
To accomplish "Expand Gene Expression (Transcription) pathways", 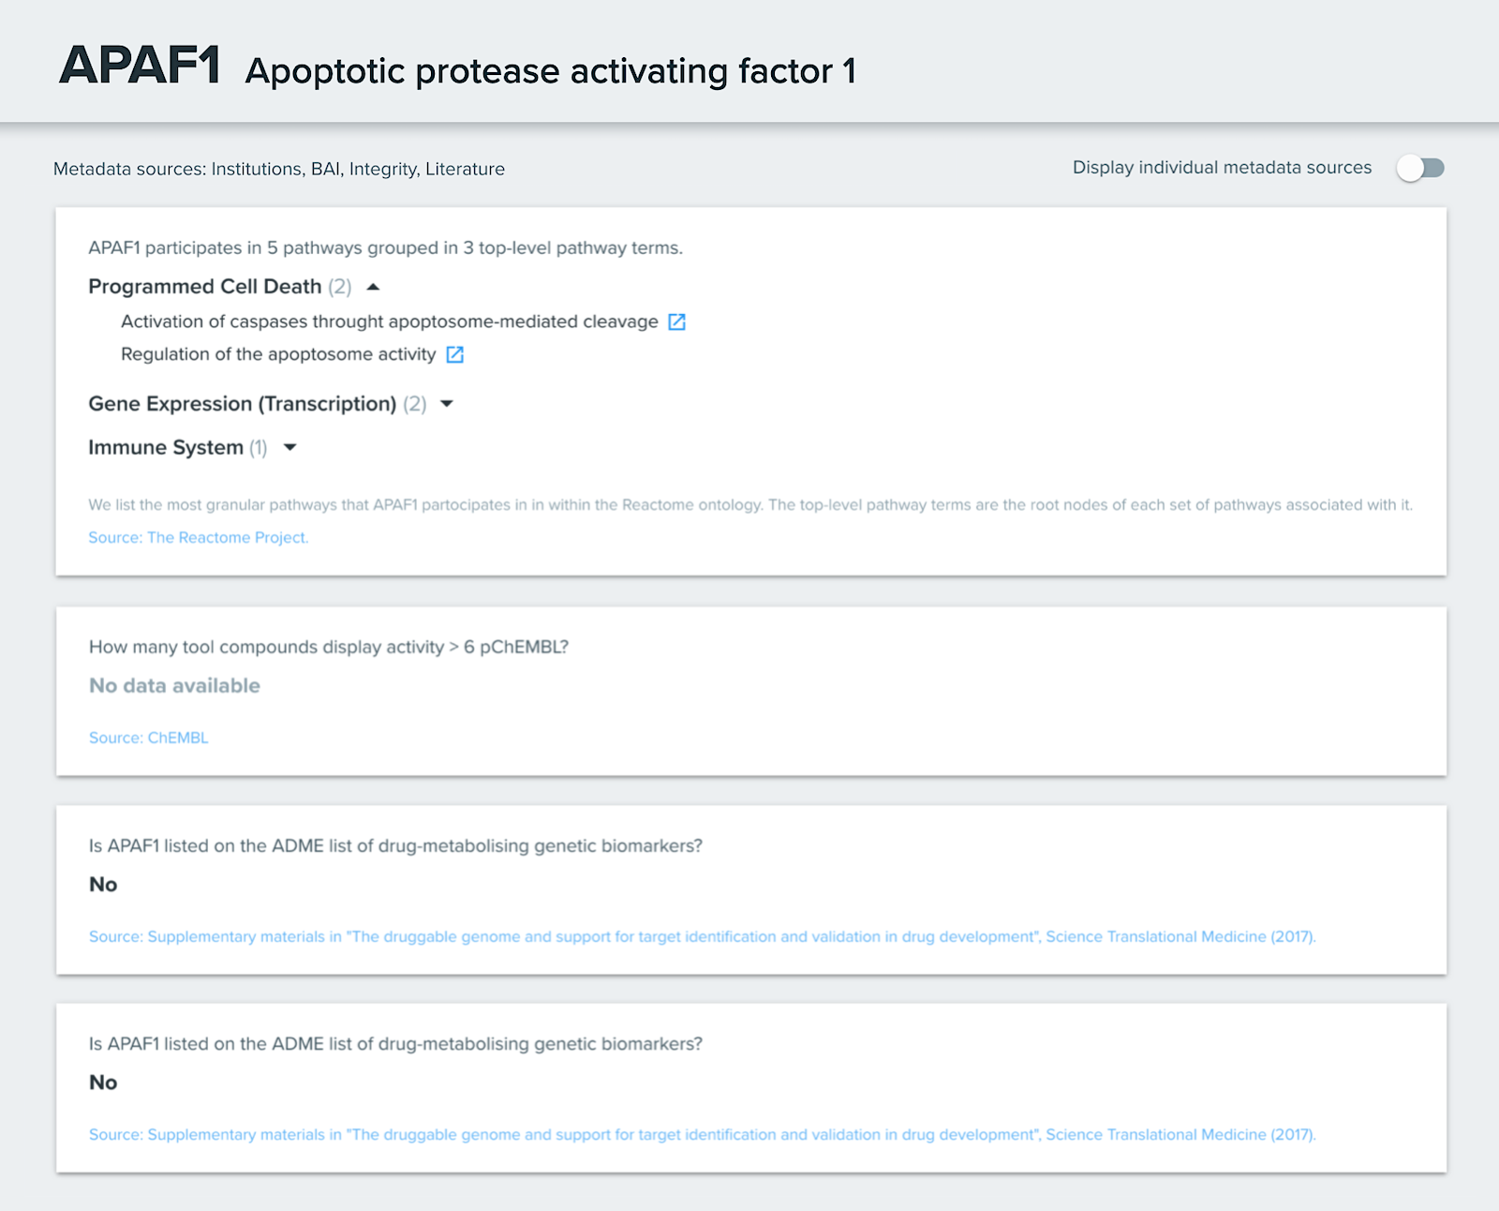I will pos(447,404).
